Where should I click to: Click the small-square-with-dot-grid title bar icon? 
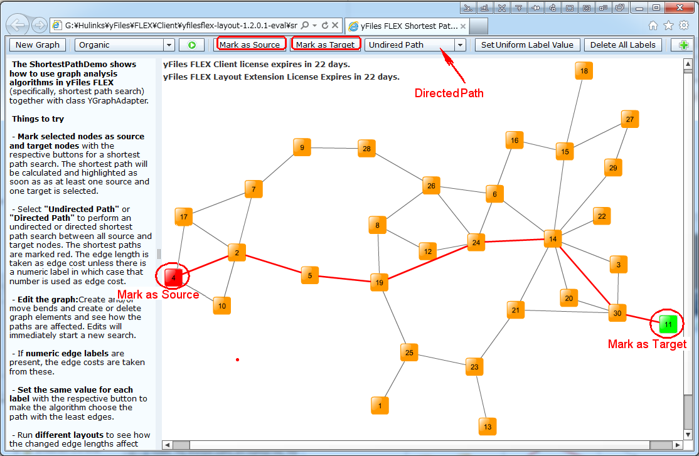click(x=604, y=8)
